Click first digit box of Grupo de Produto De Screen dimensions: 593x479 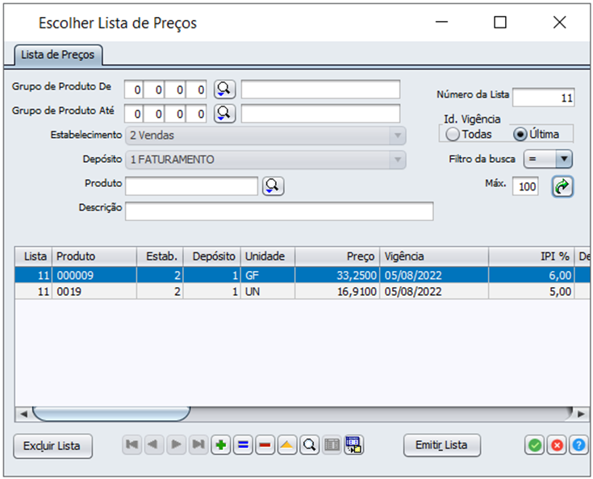[134, 90]
